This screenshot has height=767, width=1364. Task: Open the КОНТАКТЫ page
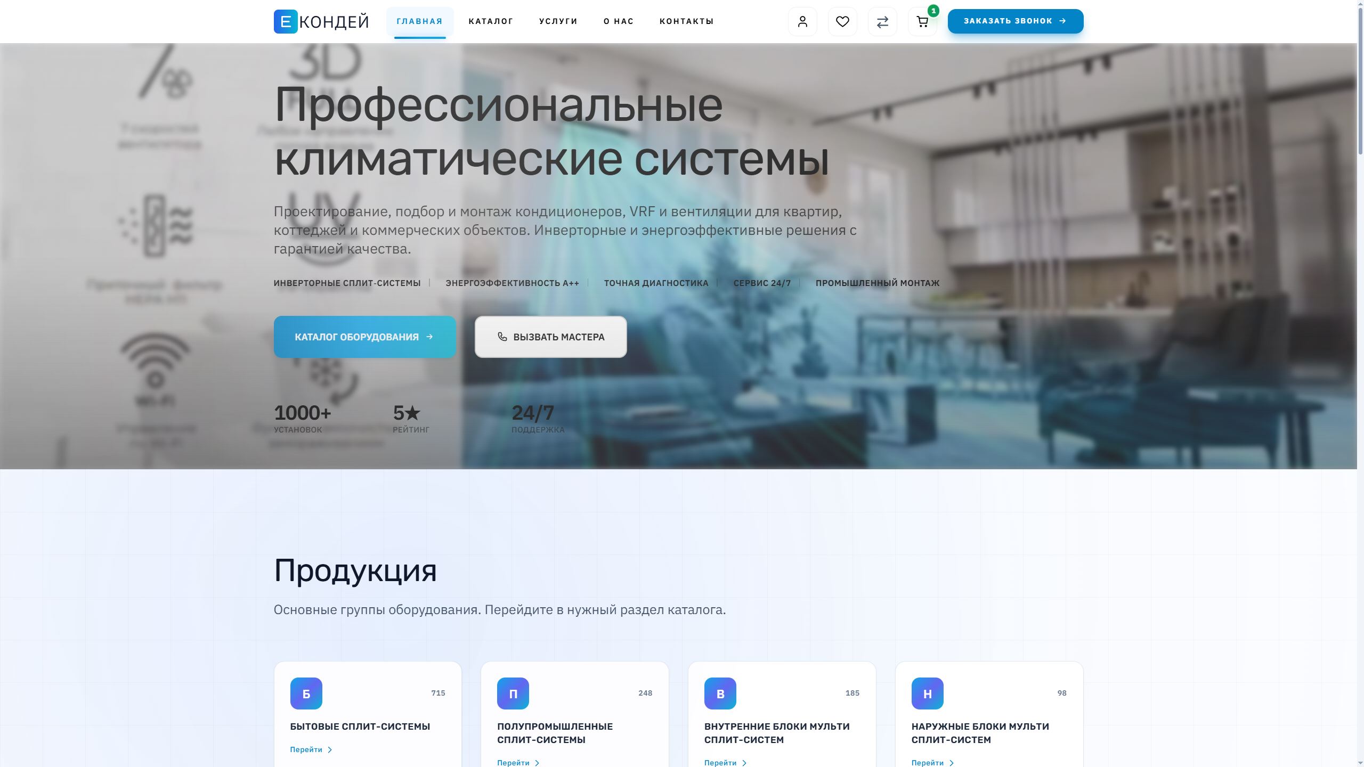click(687, 21)
